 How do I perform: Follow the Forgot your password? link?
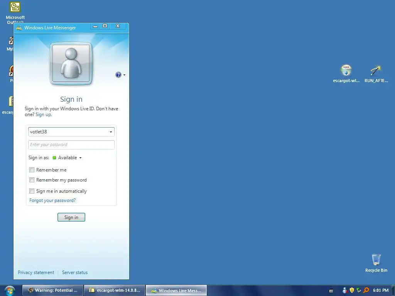point(52,200)
